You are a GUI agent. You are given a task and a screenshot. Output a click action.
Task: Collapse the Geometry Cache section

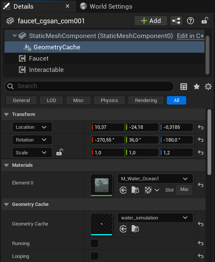click(x=6, y=204)
